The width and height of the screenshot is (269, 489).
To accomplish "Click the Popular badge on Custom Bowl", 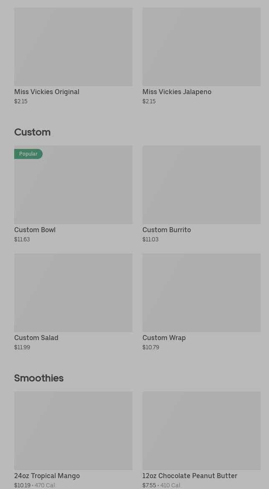I will click(28, 154).
